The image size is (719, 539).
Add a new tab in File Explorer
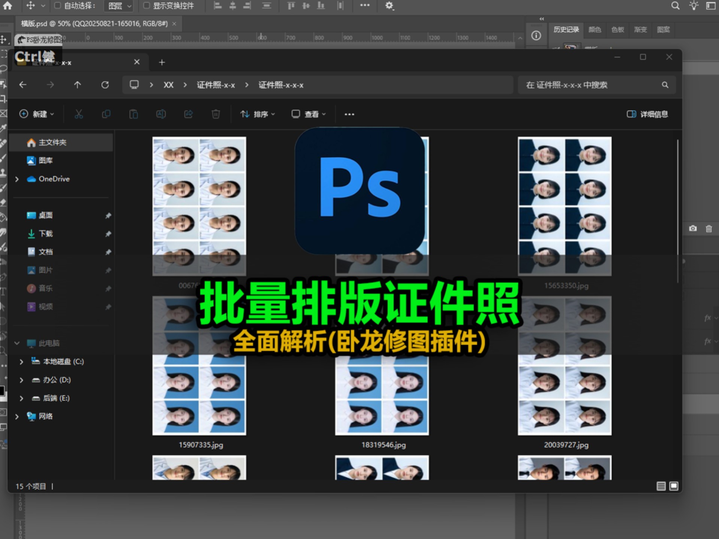click(162, 62)
